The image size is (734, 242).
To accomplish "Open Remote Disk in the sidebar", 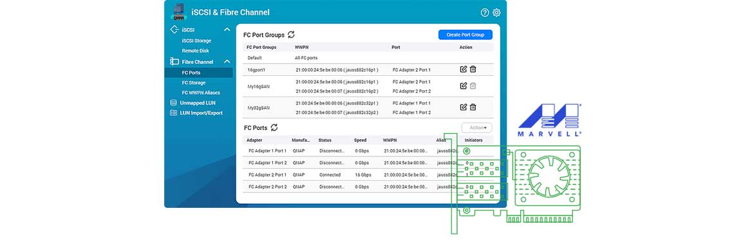I will pos(196,51).
